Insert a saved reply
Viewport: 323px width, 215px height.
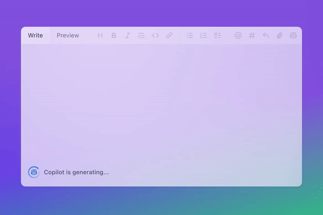[x=266, y=35]
